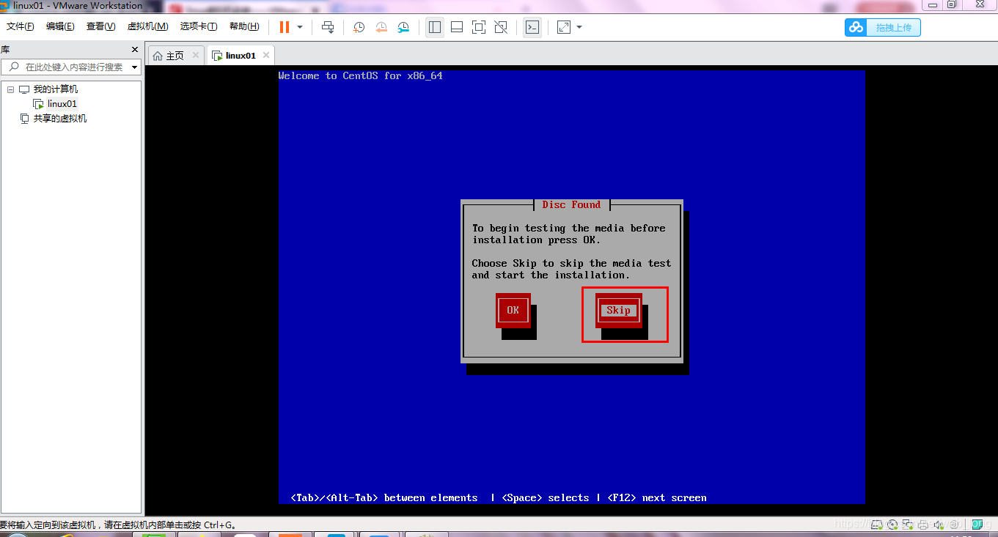This screenshot has width=998, height=537.
Task: Click the network adapter status icon
Action: [x=908, y=525]
